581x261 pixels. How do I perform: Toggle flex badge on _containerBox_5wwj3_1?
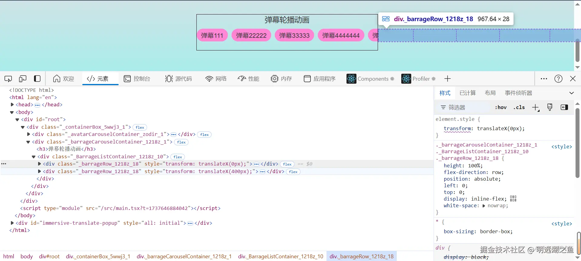[x=140, y=127]
